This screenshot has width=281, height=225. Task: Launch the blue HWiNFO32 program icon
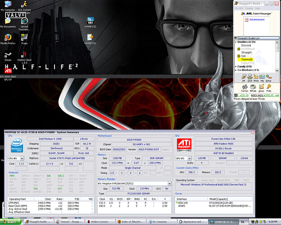coord(90,22)
